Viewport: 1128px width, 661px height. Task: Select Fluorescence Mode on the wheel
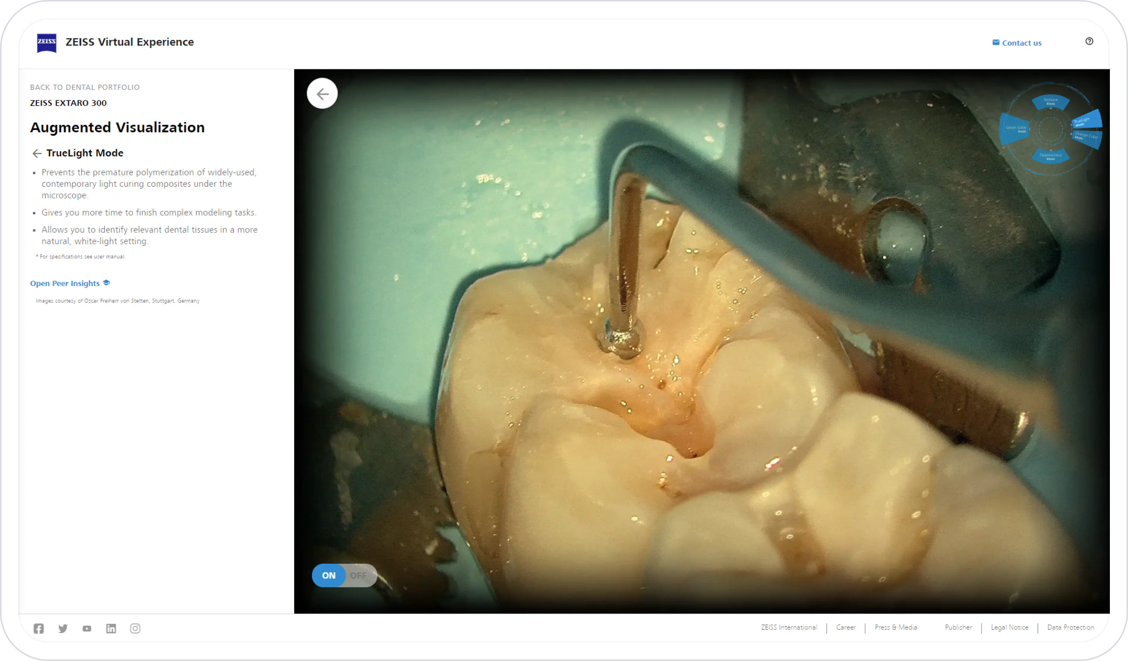[x=1050, y=157]
